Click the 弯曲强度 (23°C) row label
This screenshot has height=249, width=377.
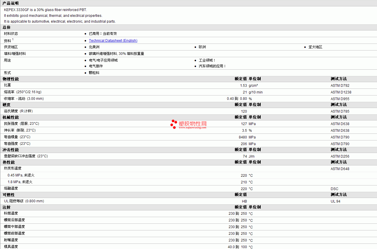[x=17, y=144]
